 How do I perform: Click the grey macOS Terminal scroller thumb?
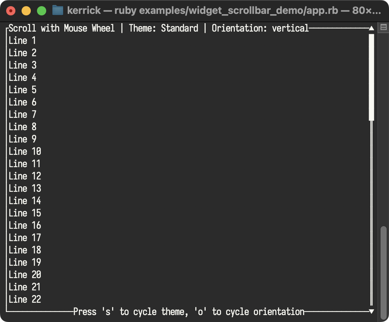(x=384, y=273)
